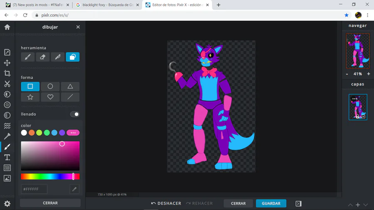Click the hex color input field
Screen dimensions: 374x210
tap(34, 189)
